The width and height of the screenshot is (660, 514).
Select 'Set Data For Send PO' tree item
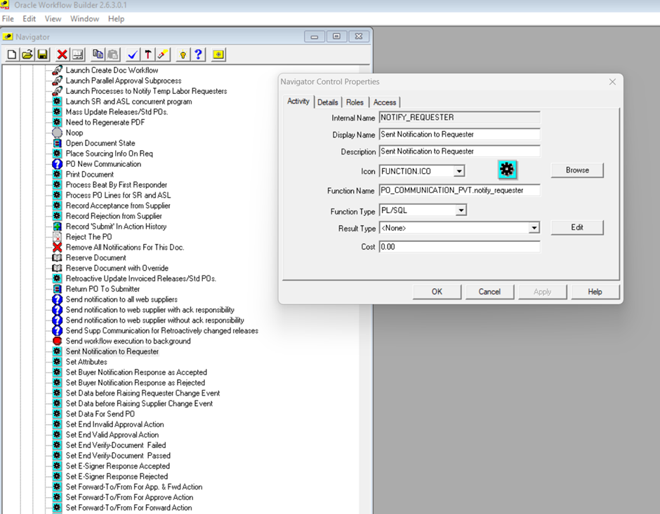(100, 414)
